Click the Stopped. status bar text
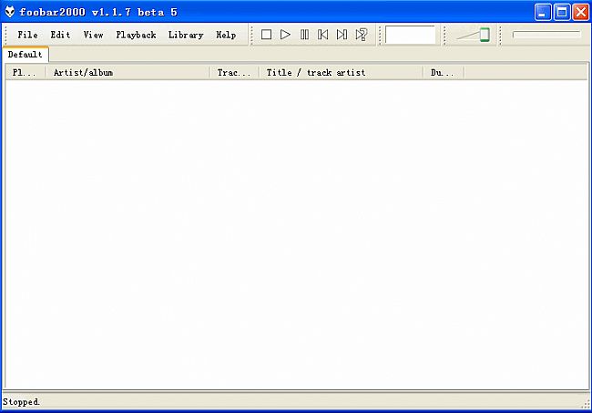The width and height of the screenshot is (592, 413). (21, 402)
